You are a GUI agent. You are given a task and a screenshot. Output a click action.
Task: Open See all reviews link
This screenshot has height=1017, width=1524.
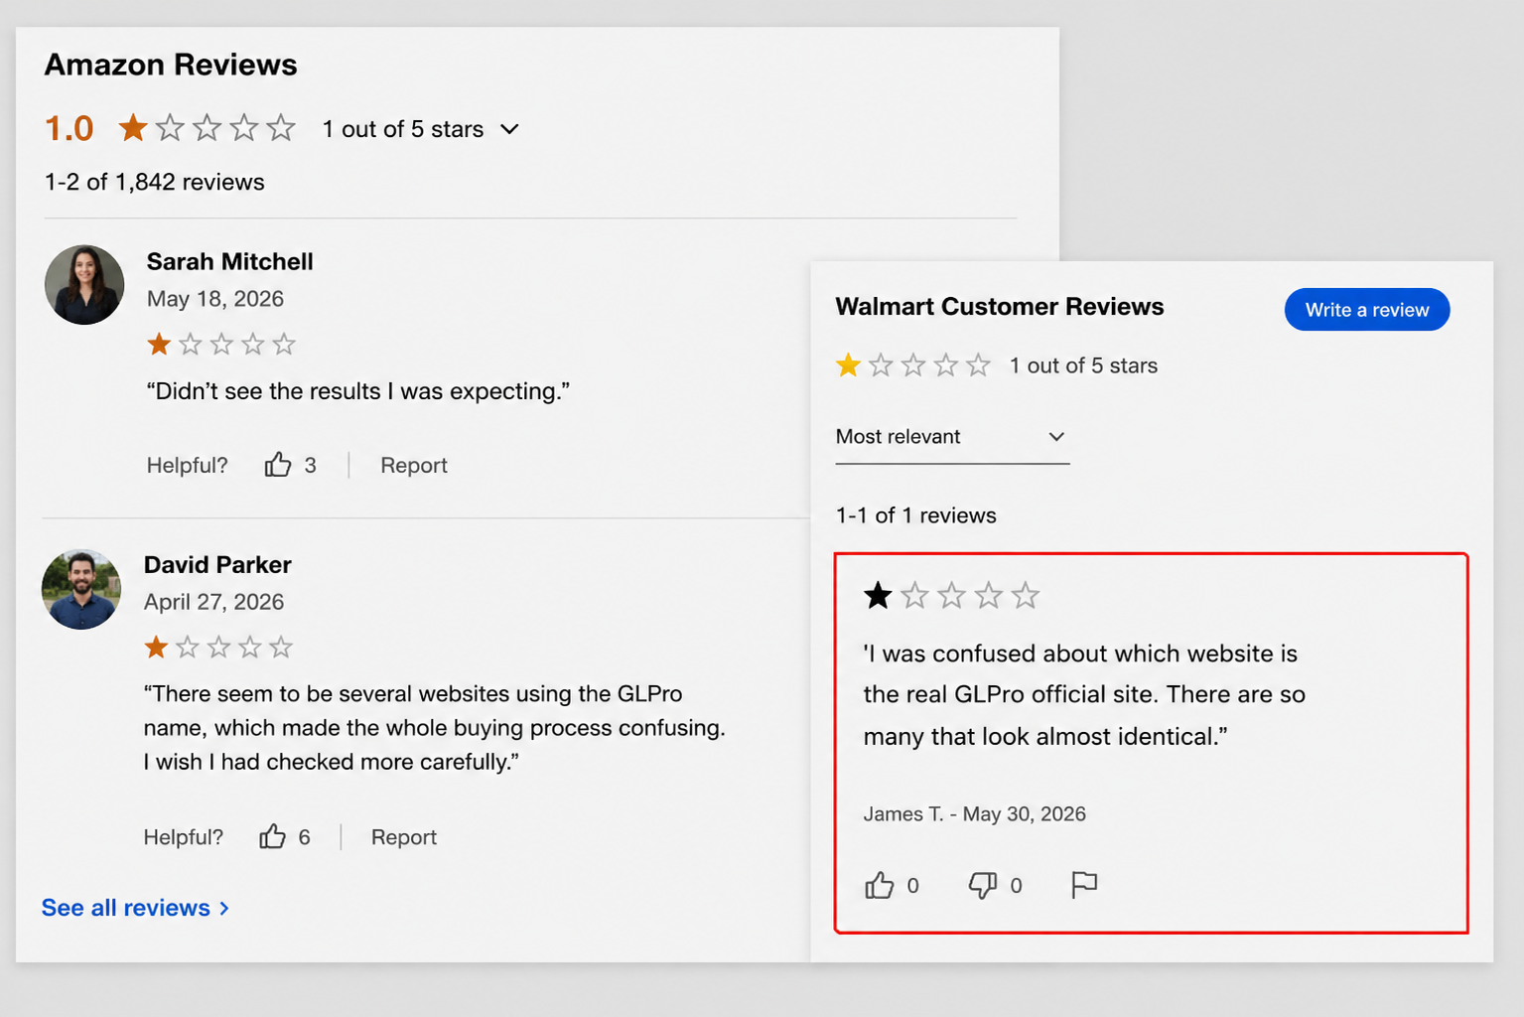pos(135,908)
